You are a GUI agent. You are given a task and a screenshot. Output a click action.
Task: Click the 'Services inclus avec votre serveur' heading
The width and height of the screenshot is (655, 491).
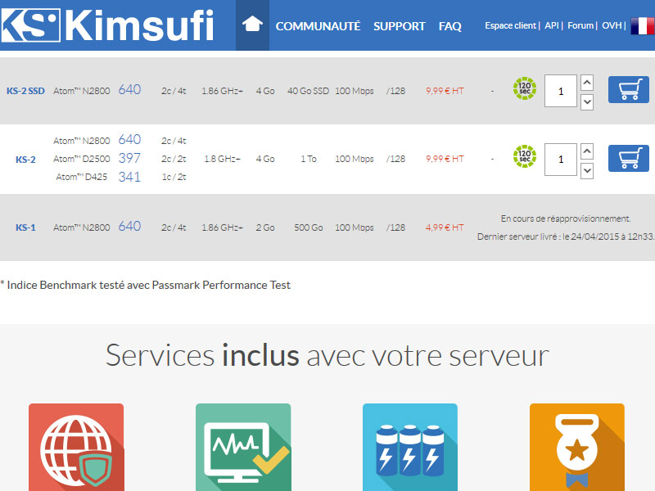click(327, 355)
